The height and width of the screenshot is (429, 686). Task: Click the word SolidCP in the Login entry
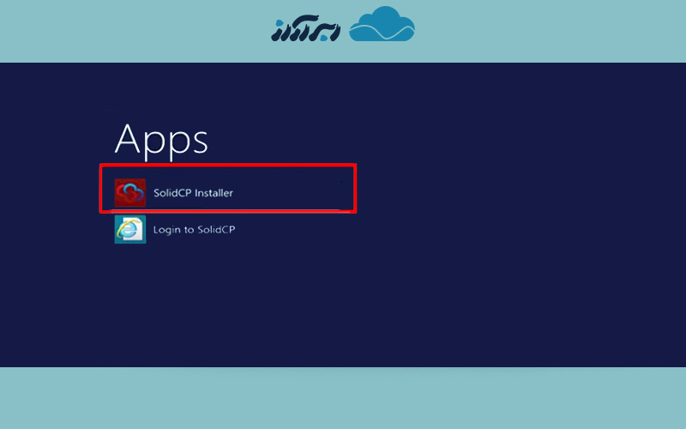[x=215, y=230]
